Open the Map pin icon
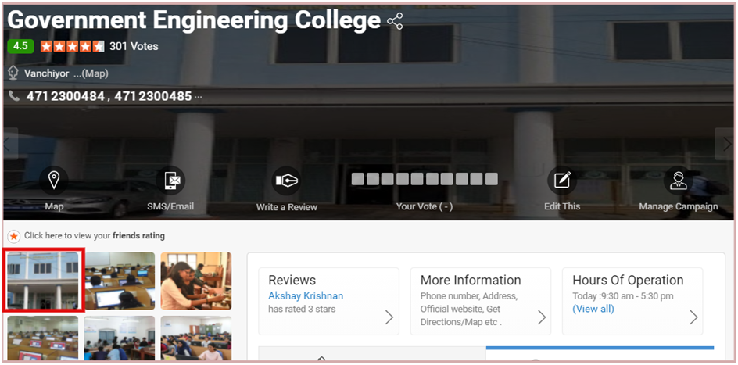This screenshot has height=365, width=738. (x=54, y=180)
